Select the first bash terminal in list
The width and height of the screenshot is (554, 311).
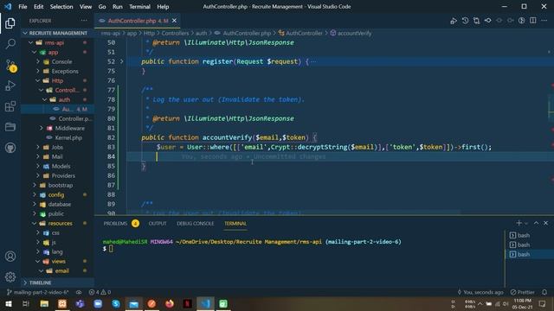tap(524, 235)
